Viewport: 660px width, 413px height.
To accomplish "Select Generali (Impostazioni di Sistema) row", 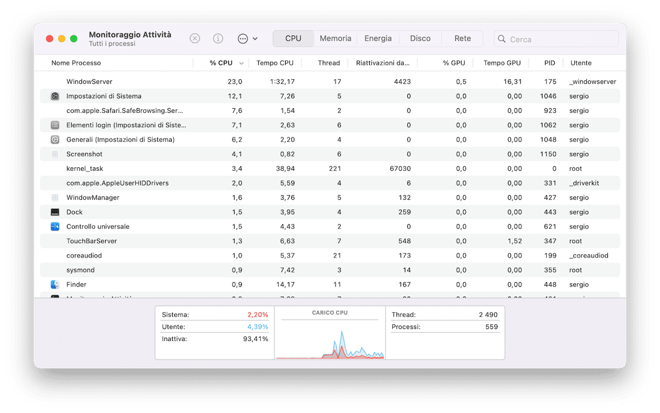I will pos(330,139).
